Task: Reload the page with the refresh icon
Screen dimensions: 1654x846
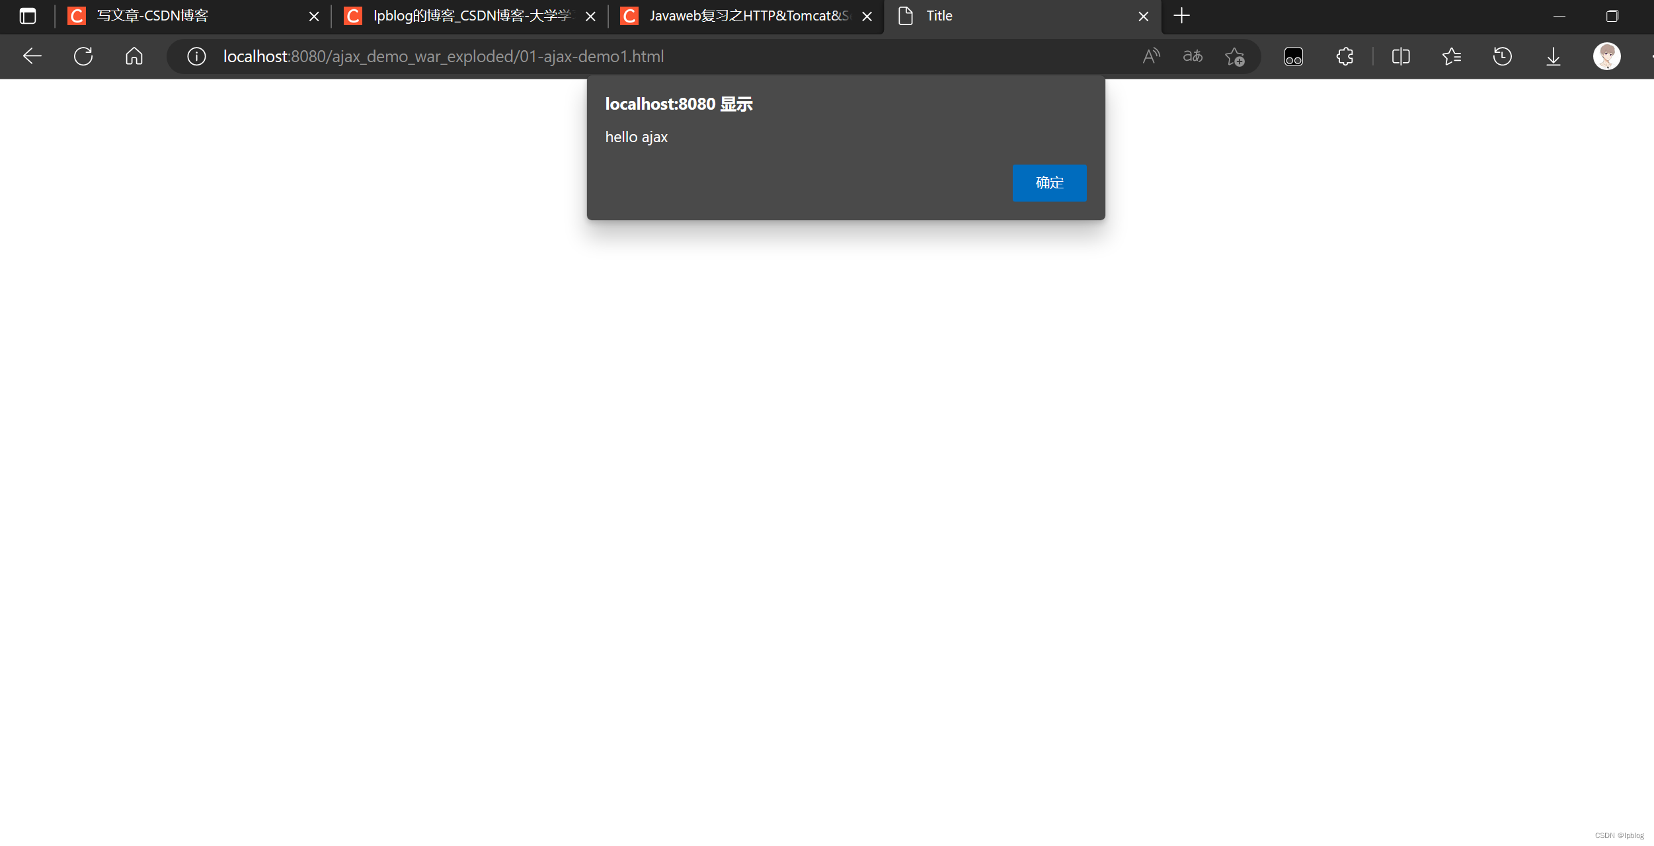Action: point(83,56)
